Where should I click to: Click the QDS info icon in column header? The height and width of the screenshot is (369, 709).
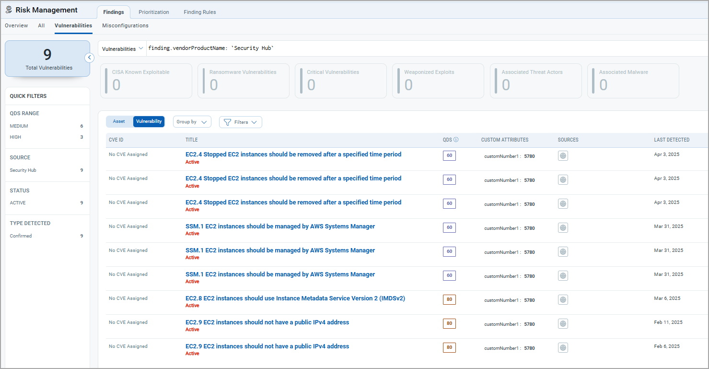(456, 140)
